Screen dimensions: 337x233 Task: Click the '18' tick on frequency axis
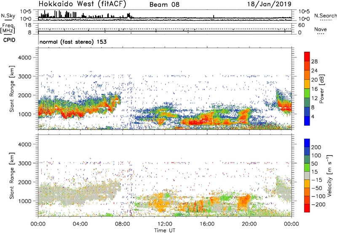[28, 25]
